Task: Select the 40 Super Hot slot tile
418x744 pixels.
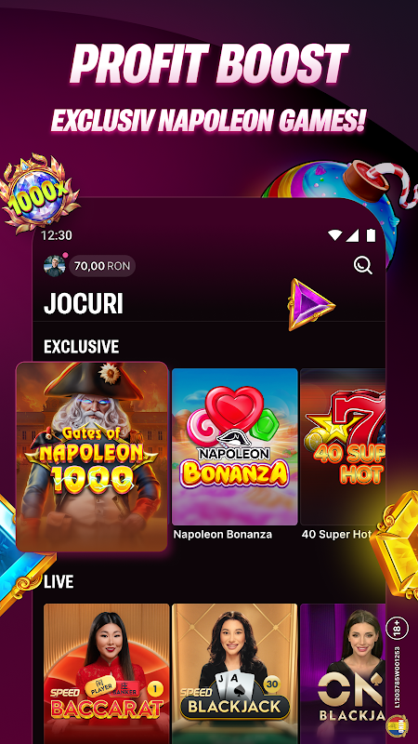Action: pos(343,446)
